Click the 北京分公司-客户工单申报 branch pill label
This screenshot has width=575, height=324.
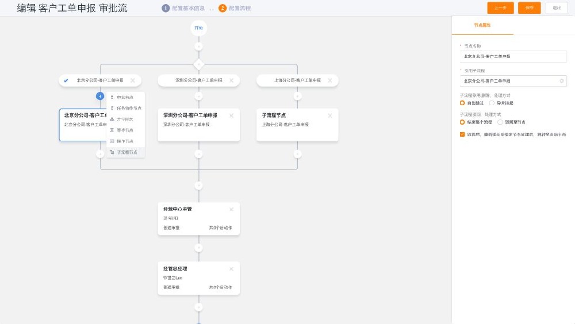[100, 80]
